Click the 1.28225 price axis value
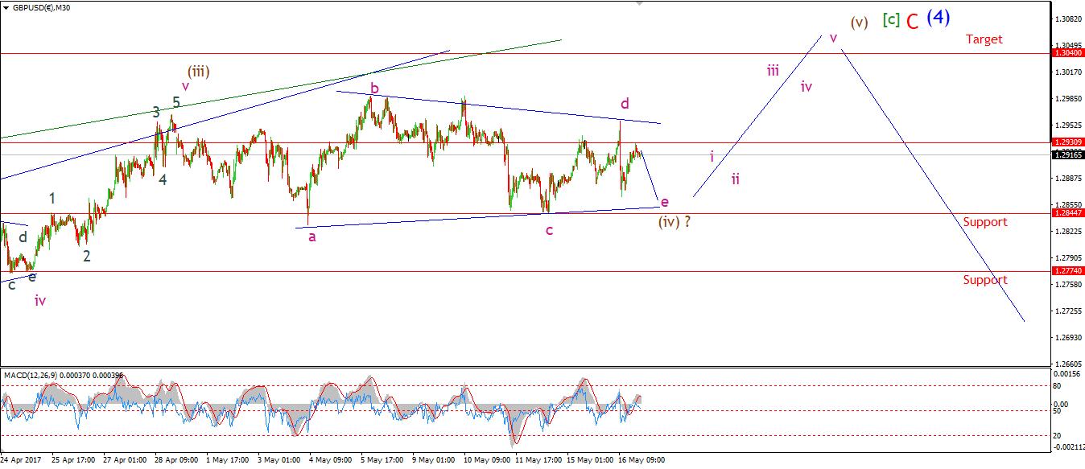The width and height of the screenshot is (1085, 469). tap(1067, 231)
